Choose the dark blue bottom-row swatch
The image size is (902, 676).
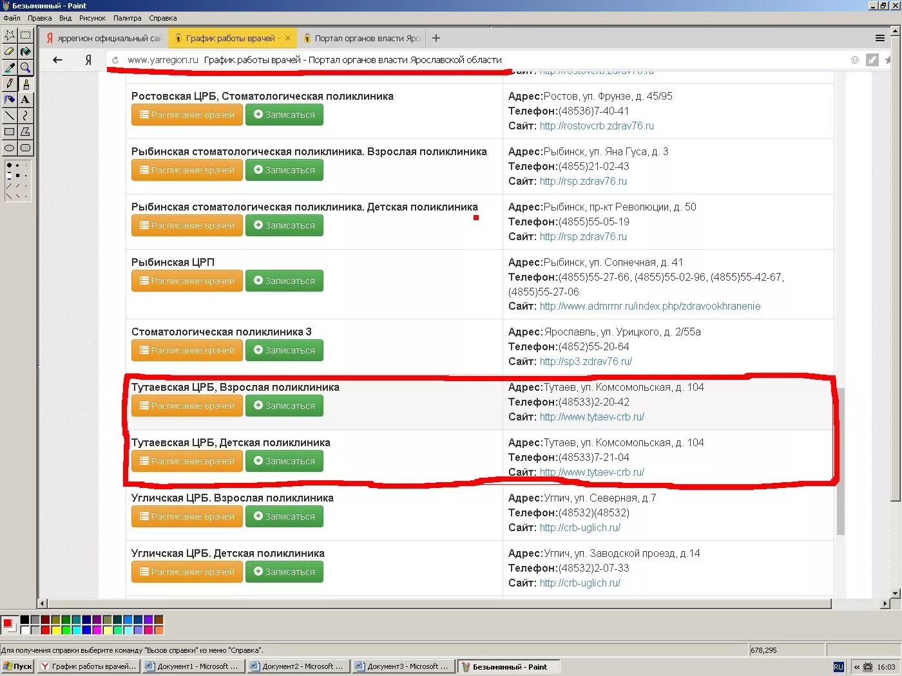point(86,630)
